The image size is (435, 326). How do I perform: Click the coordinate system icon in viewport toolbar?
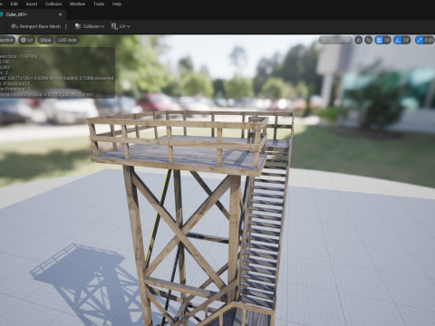coord(359,40)
